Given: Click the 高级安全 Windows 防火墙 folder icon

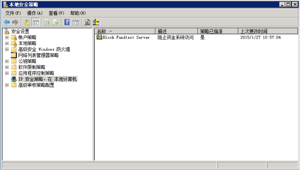Looking at the screenshot, I should click(x=14, y=49).
